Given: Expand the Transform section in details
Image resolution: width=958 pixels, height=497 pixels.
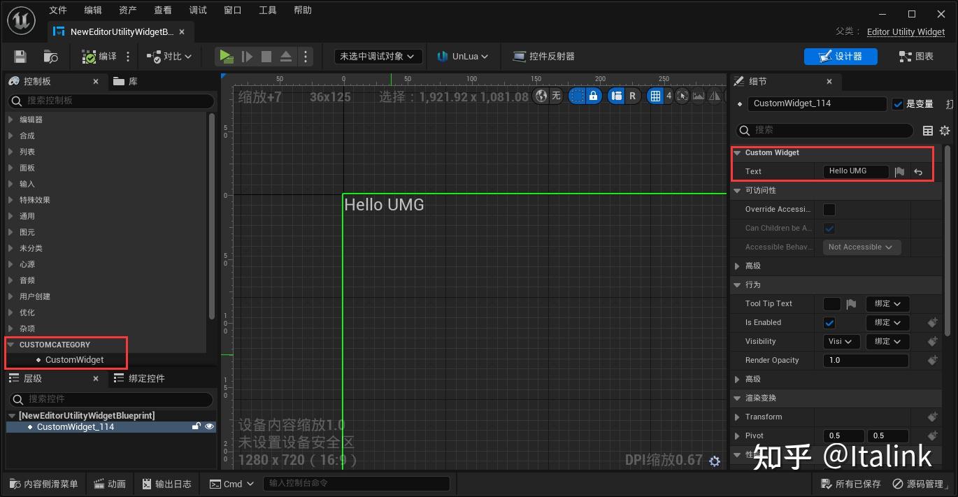Looking at the screenshot, I should [737, 417].
